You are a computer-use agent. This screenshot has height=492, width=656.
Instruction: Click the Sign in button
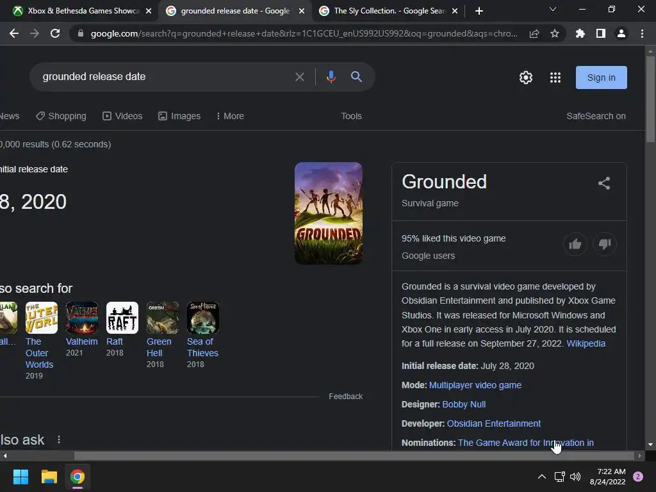pos(601,78)
